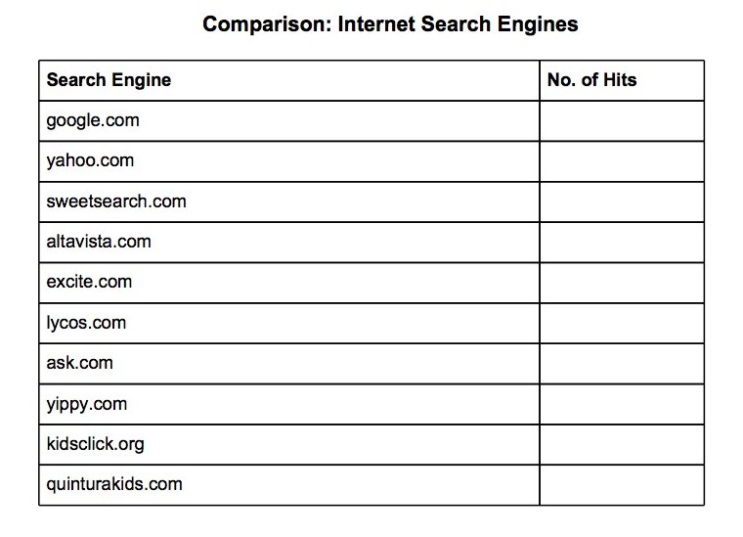Select the 'Search Engine' column header
Viewport: 743px width, 537px height.
(x=109, y=80)
